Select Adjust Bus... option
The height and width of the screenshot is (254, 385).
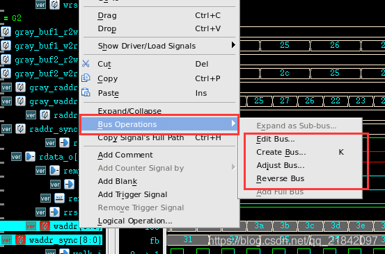pos(281,165)
